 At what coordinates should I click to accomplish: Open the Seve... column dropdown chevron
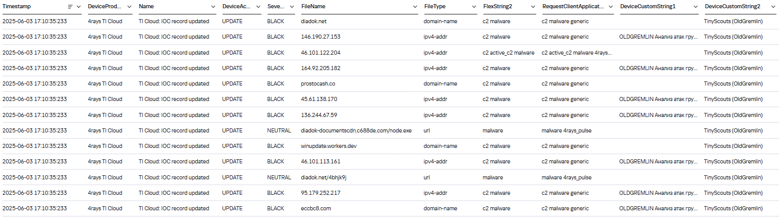click(292, 7)
